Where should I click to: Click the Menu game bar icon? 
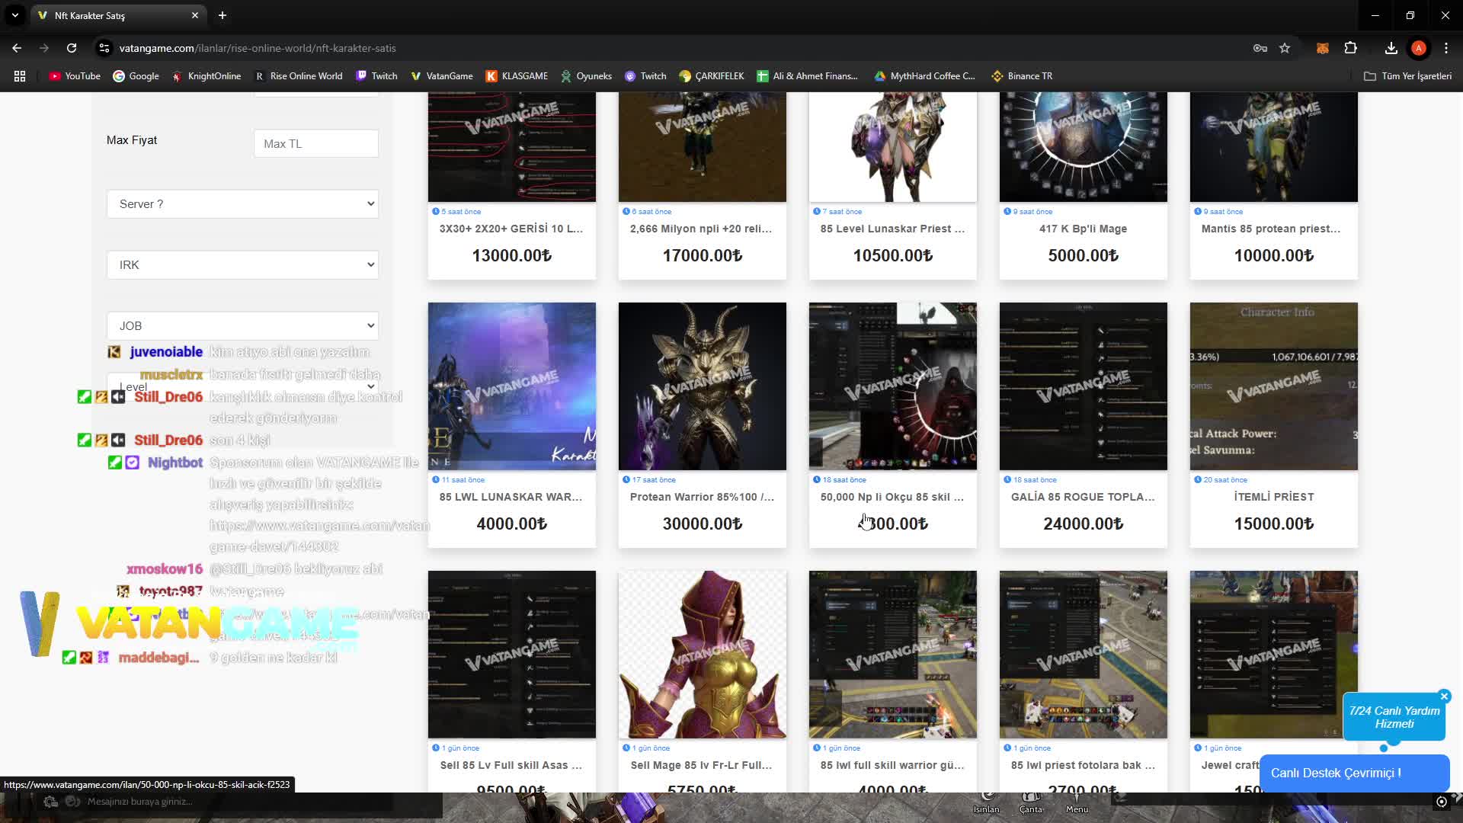tap(1077, 802)
